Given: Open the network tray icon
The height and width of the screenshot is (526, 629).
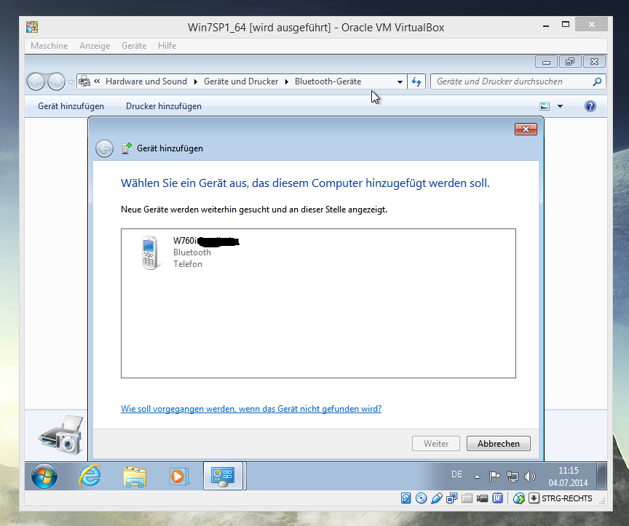Looking at the screenshot, I should [x=512, y=477].
